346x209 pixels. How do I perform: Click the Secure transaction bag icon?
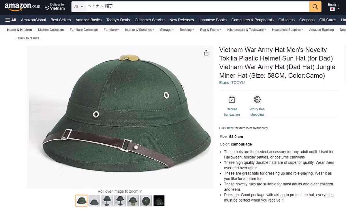(x=232, y=99)
